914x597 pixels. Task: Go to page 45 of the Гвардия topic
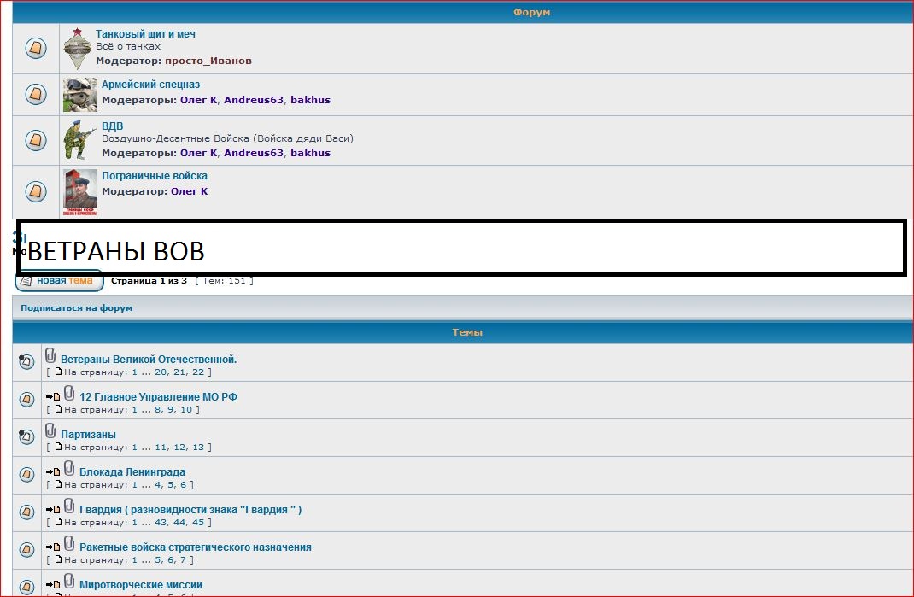point(197,522)
